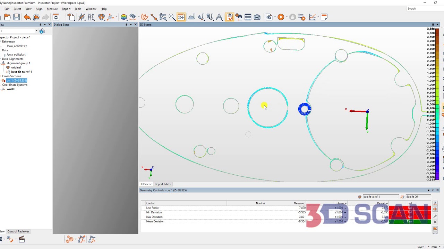Click the deviation color scale bar
The height and width of the screenshot is (249, 444).
[437, 104]
